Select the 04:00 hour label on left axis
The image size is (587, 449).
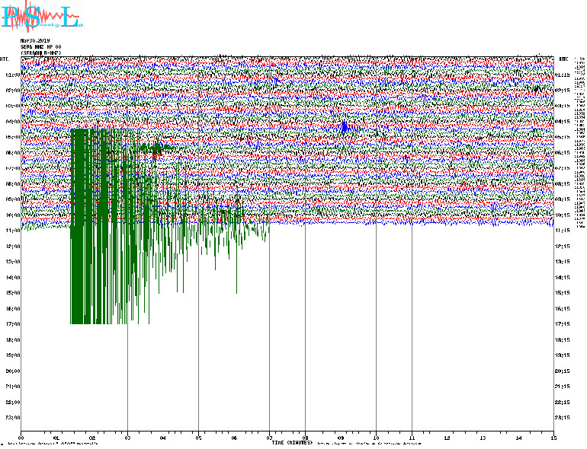[x=12, y=122]
